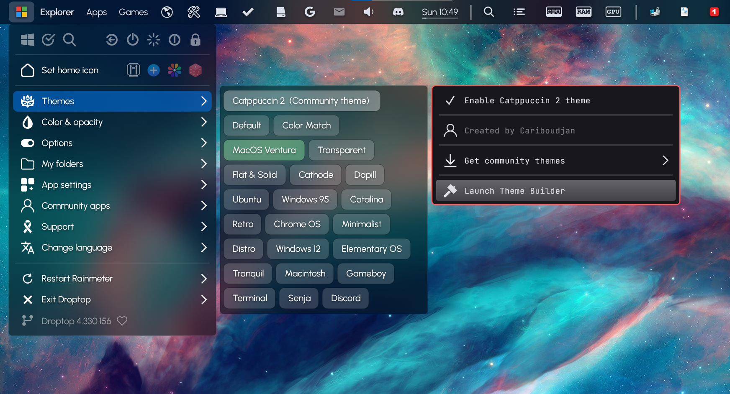Click the colorful pinwheel home icon

[x=174, y=70]
